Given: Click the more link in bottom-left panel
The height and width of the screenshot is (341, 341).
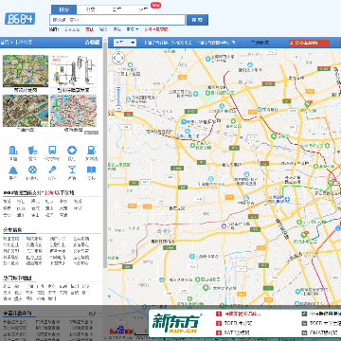Looking at the screenshot, I should click(95, 314).
